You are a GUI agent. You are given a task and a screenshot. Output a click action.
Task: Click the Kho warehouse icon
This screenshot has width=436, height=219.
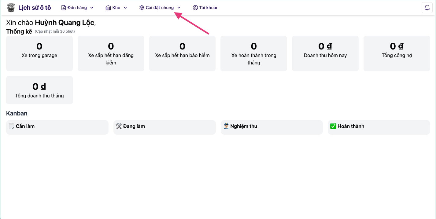tap(108, 8)
